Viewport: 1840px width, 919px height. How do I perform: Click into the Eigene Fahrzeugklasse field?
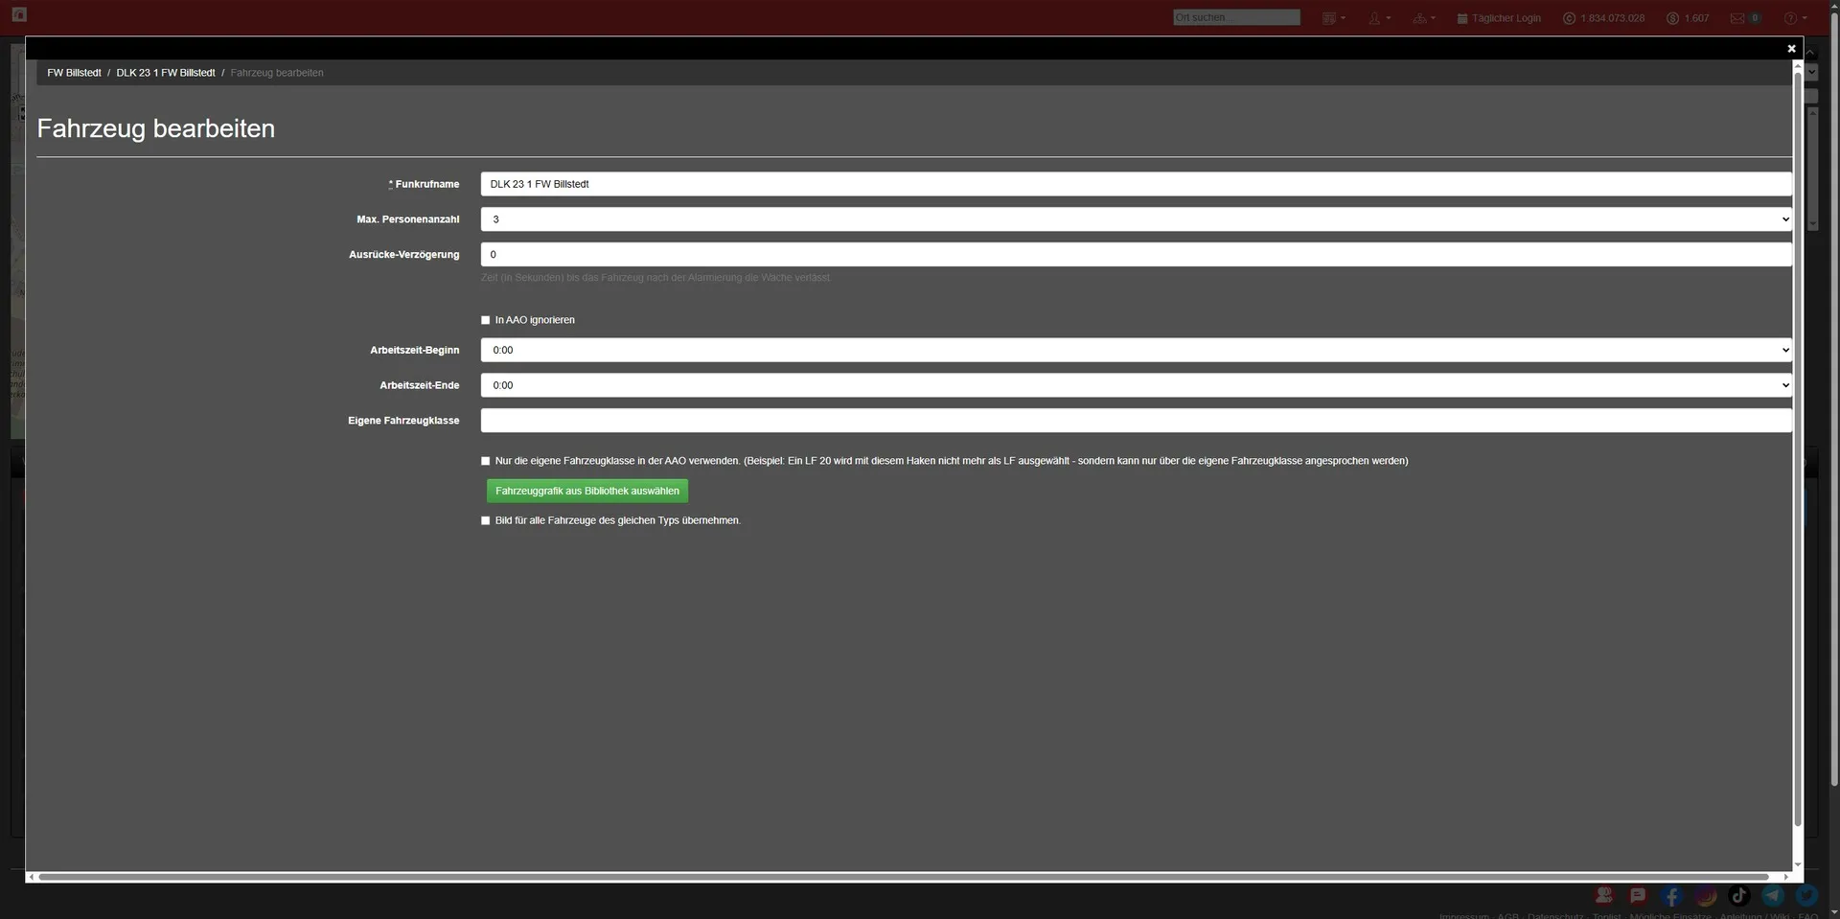(x=1136, y=421)
